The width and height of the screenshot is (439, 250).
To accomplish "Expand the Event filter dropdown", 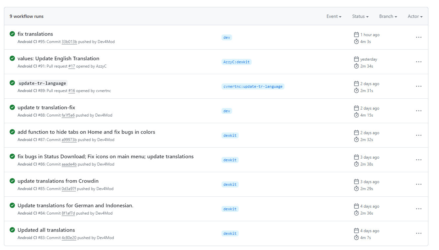I will pos(334,17).
